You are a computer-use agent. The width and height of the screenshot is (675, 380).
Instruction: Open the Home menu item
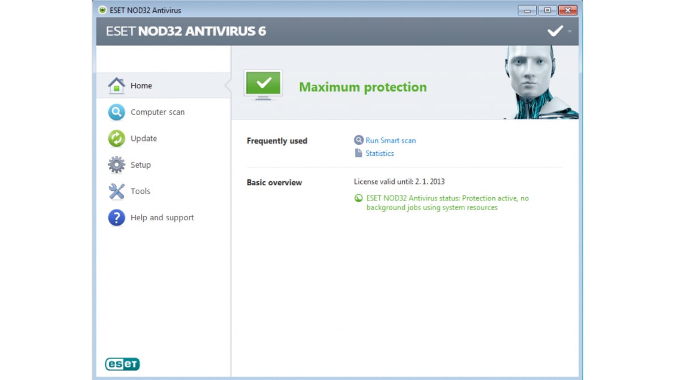(164, 86)
